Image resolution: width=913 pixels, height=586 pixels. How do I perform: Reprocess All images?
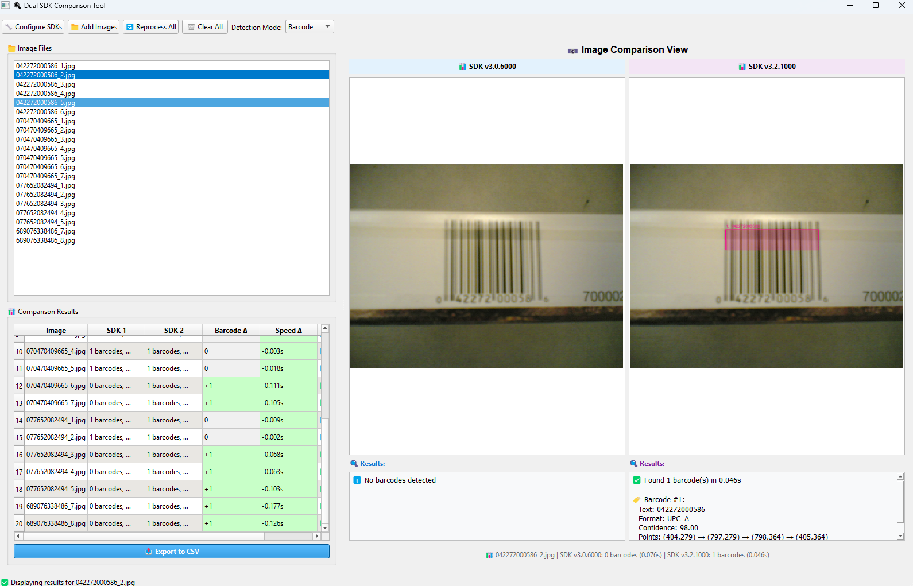pos(151,27)
